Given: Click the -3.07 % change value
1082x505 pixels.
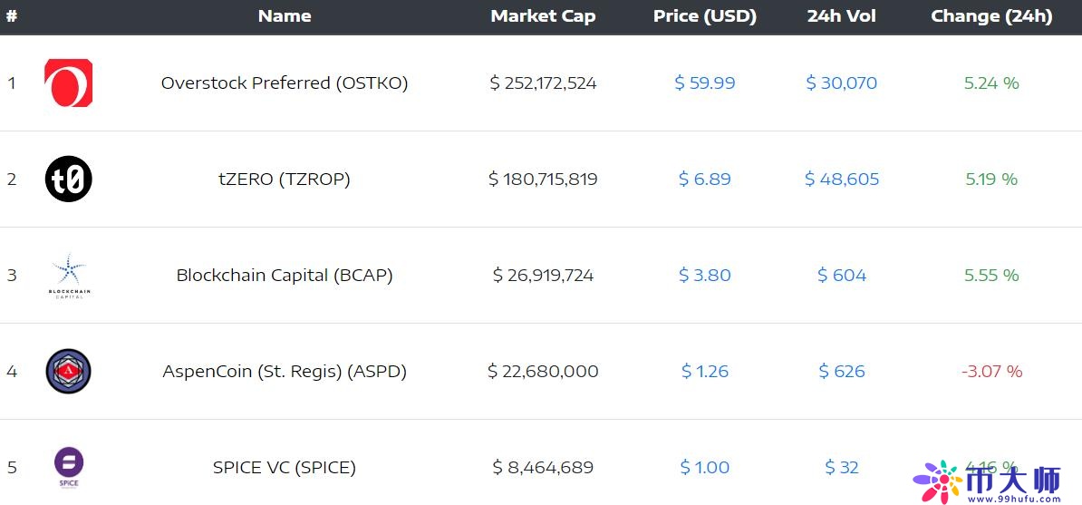Looking at the screenshot, I should pos(991,371).
